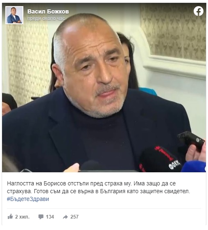Click the comment count 134
Viewport: 208px width, 230px height.
[x=50, y=216]
